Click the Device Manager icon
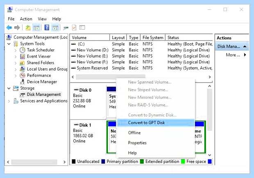 coord(23,82)
